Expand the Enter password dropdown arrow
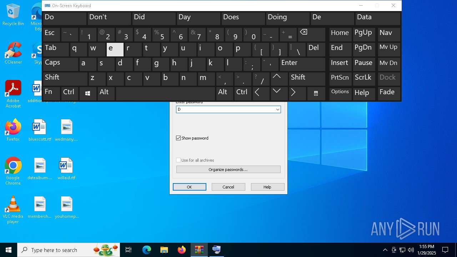Image resolution: width=457 pixels, height=257 pixels. pyautogui.click(x=277, y=110)
